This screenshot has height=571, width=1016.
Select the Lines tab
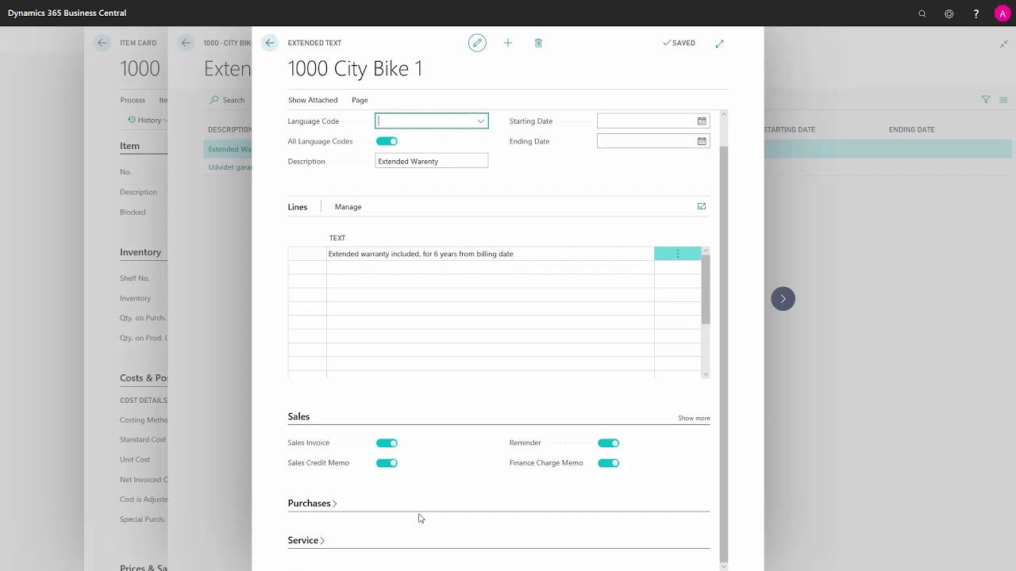(x=298, y=207)
